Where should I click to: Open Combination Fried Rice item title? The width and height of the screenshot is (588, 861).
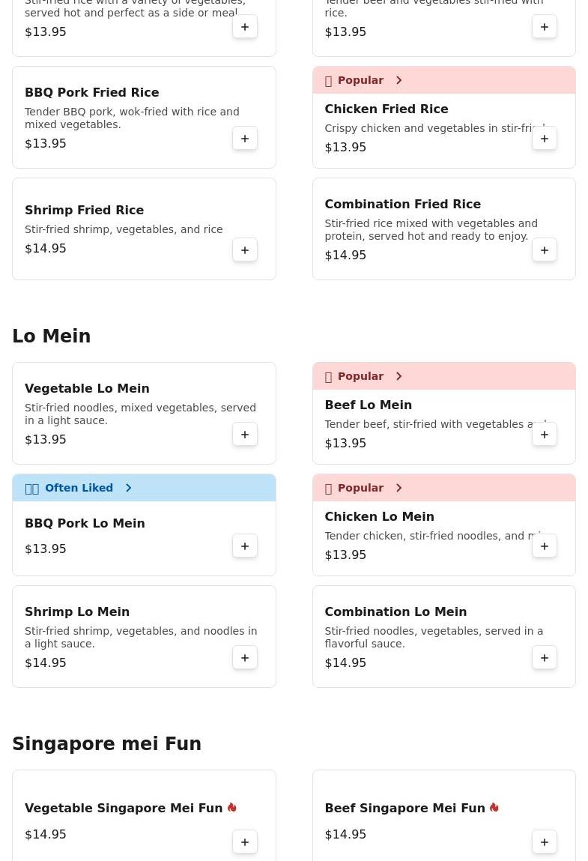[402, 204]
